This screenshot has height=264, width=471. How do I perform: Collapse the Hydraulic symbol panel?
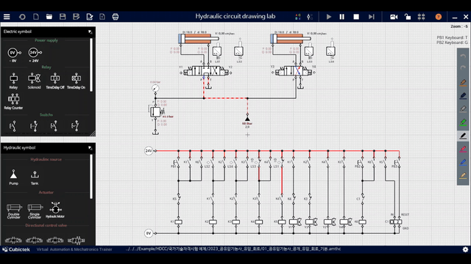pos(90,147)
